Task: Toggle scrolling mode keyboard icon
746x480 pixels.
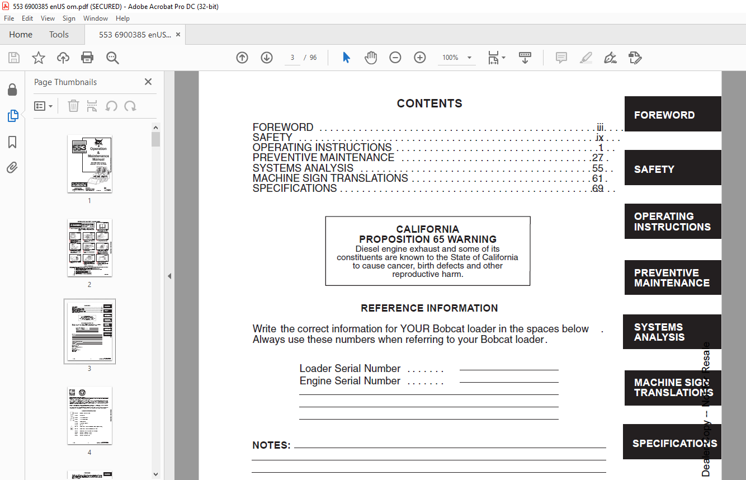Action: pyautogui.click(x=525, y=58)
